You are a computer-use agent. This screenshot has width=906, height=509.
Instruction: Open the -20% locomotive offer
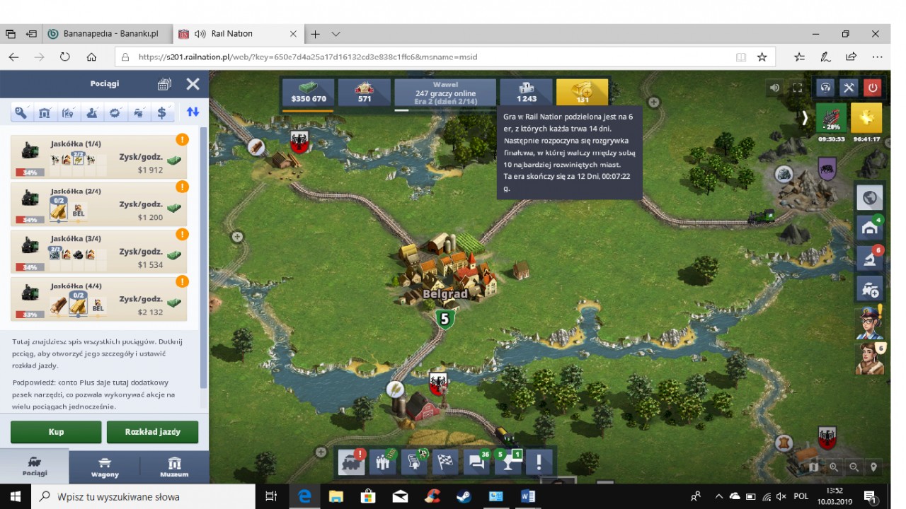[x=832, y=118]
